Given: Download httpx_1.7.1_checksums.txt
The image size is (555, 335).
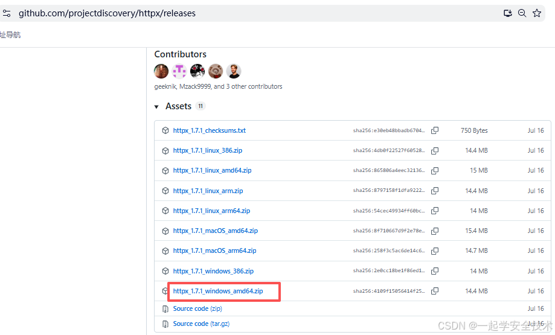Looking at the screenshot, I should tap(209, 130).
